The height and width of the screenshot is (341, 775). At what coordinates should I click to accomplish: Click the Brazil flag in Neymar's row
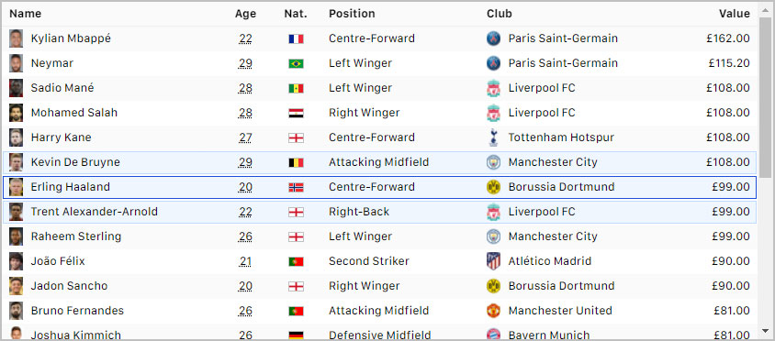click(296, 63)
